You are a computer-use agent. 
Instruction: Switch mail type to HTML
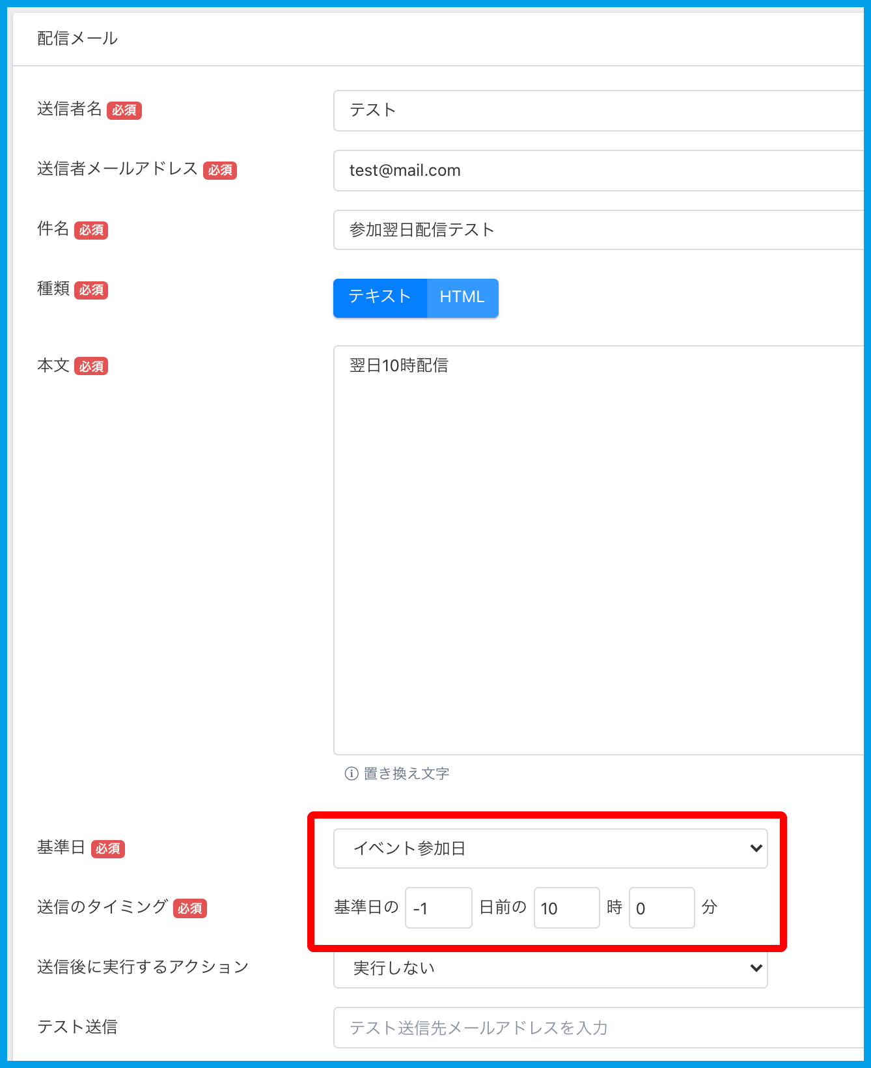[x=462, y=298]
